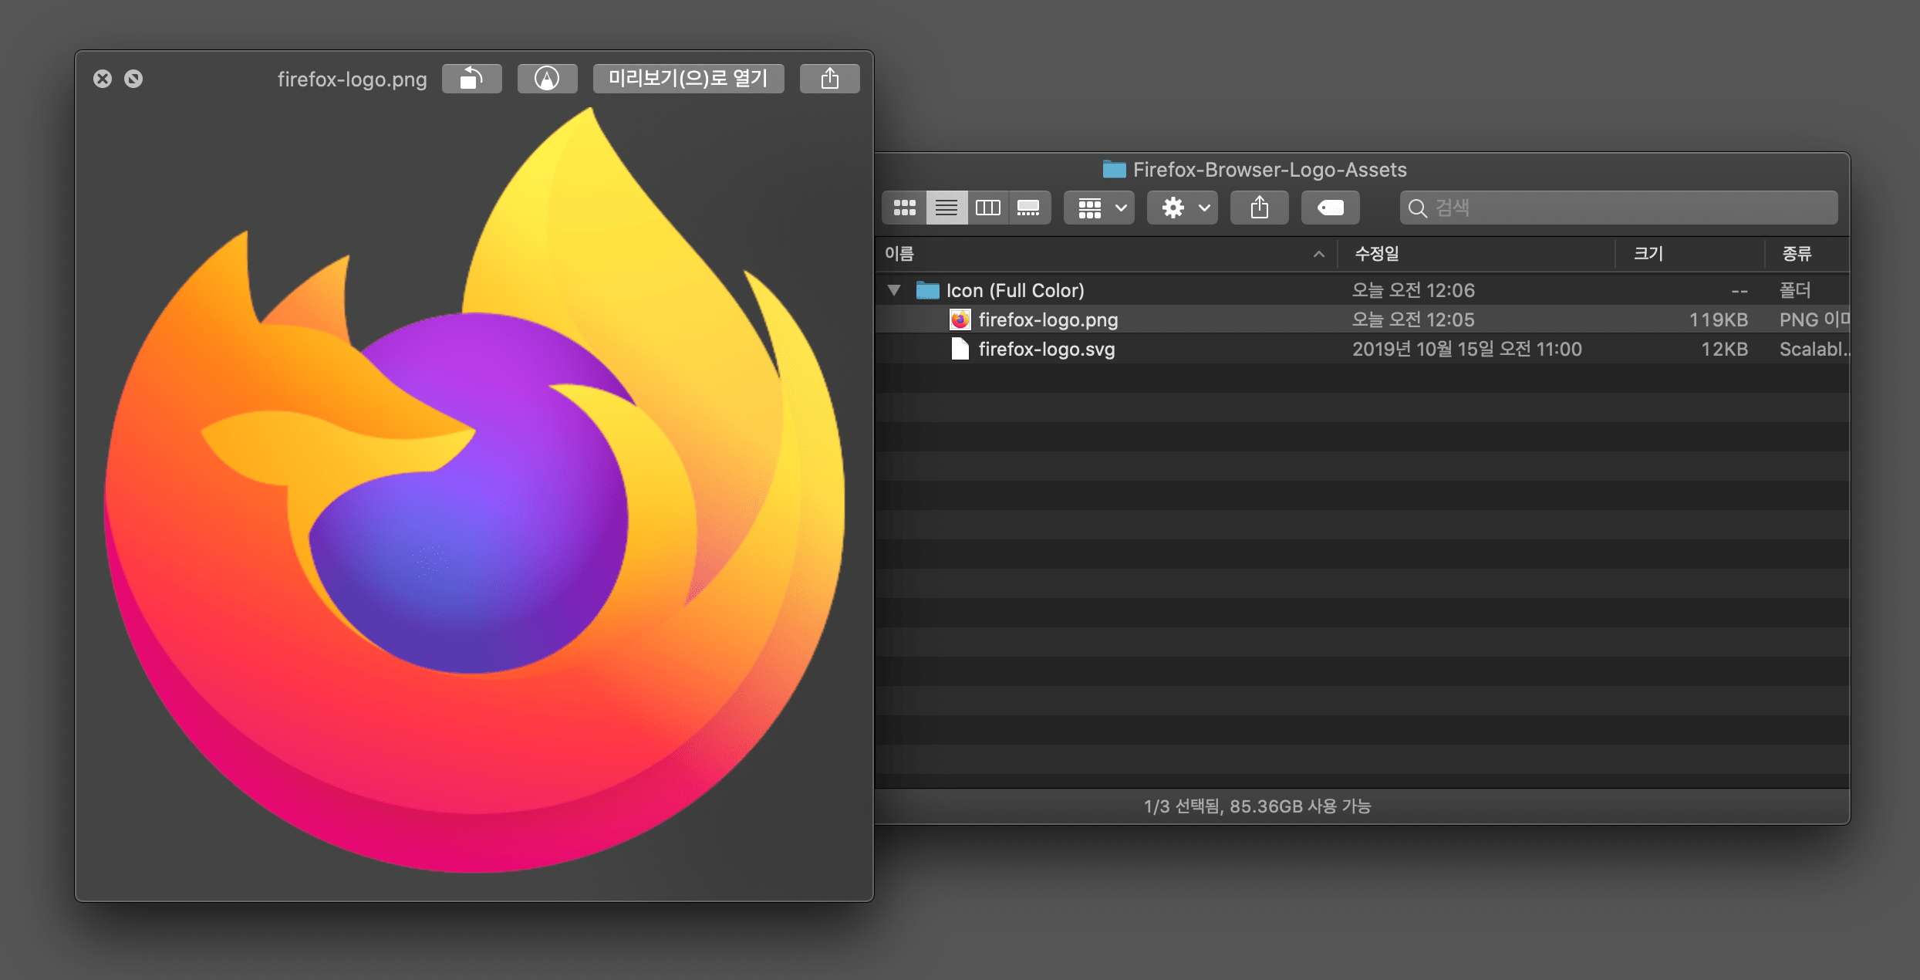1920x980 pixels.
Task: Select firefox-logo.svg file row
Action: point(1046,349)
